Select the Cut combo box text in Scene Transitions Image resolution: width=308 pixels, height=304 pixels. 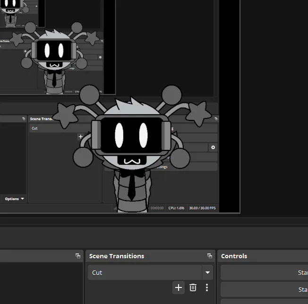click(97, 272)
